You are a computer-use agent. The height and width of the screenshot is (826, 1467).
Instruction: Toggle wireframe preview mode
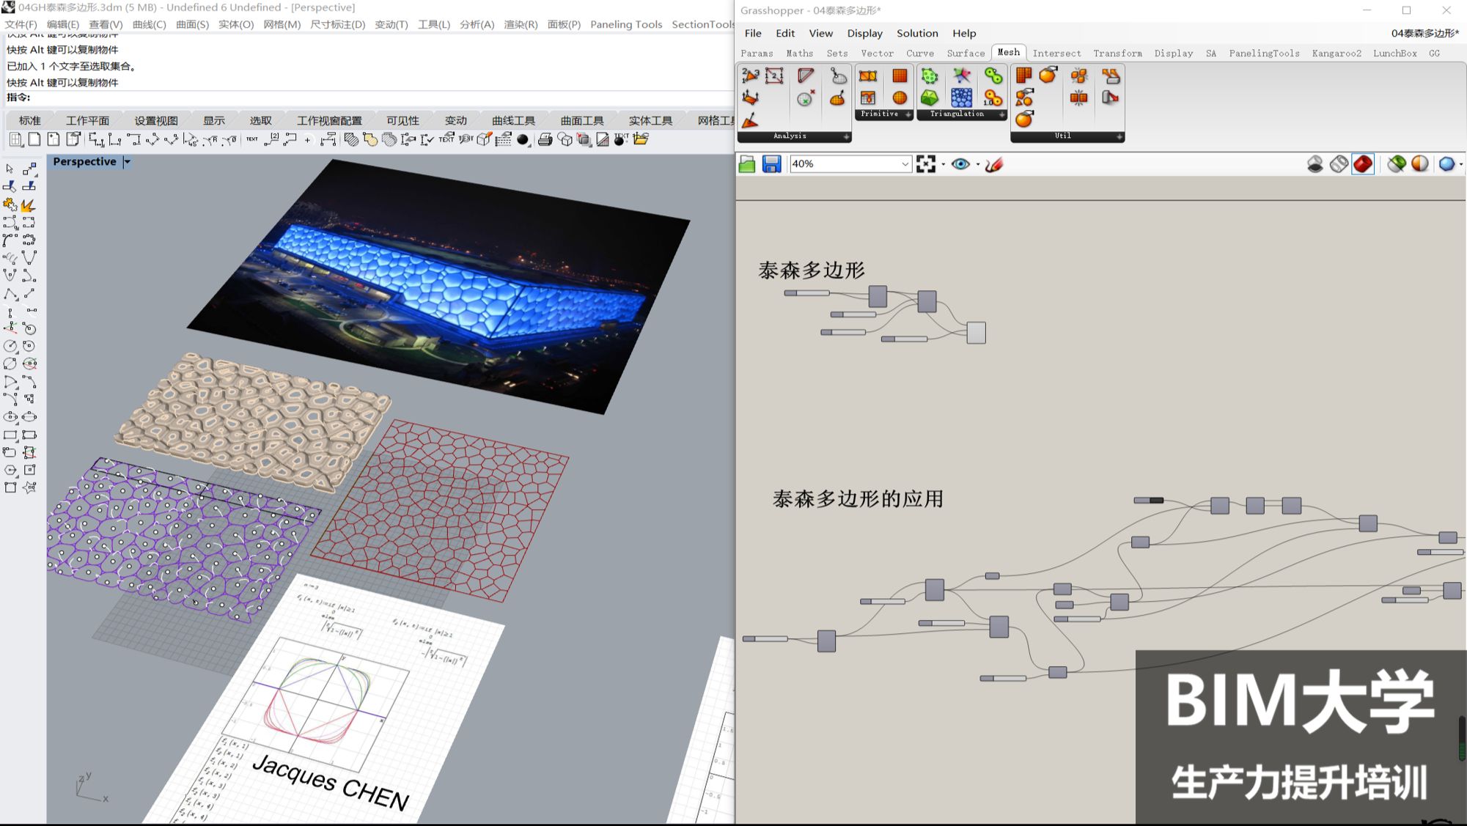coord(1339,164)
